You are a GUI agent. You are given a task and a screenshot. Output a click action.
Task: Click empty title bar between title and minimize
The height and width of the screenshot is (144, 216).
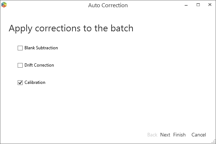point(155,5)
